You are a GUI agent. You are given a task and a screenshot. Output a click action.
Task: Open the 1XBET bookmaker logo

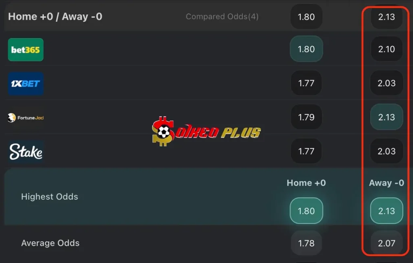(x=26, y=83)
